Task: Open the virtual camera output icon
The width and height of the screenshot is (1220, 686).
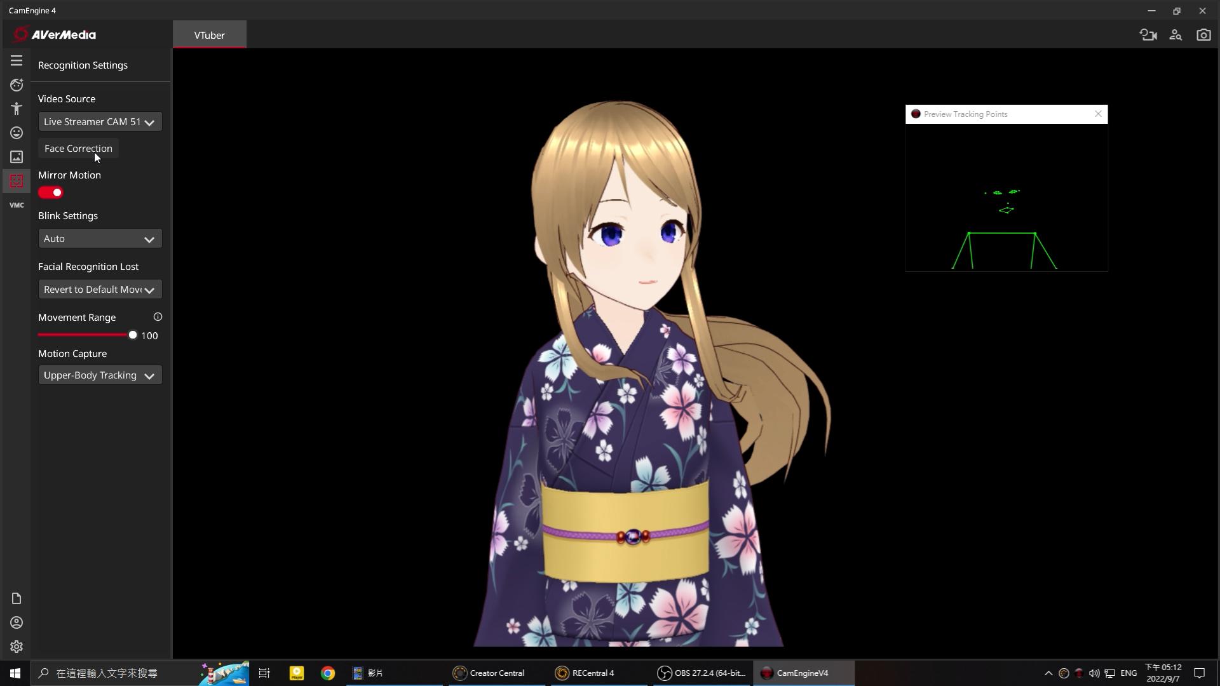Action: click(1148, 35)
